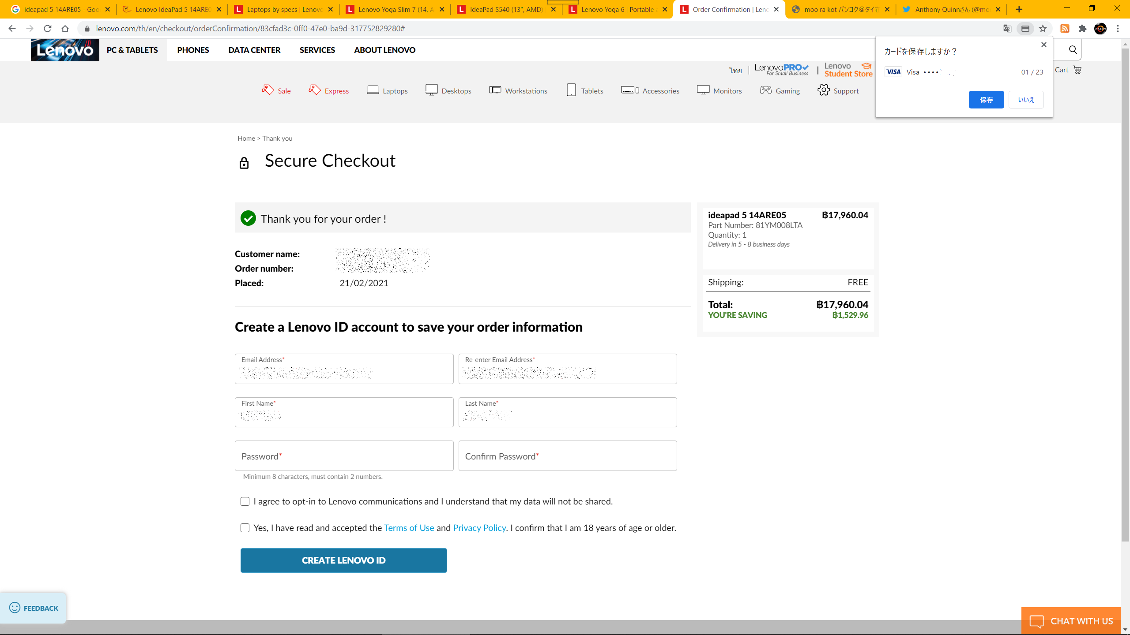Go to Sale category
This screenshot has width=1130, height=635.
tap(276, 90)
